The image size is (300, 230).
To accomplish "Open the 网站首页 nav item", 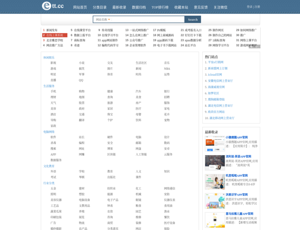I will pyautogui.click(x=80, y=7).
